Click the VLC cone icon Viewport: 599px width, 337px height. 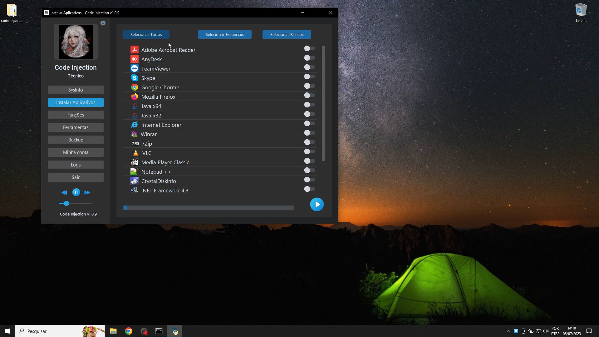[x=135, y=153]
